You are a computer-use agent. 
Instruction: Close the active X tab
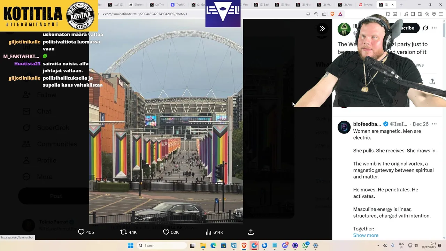392,5
